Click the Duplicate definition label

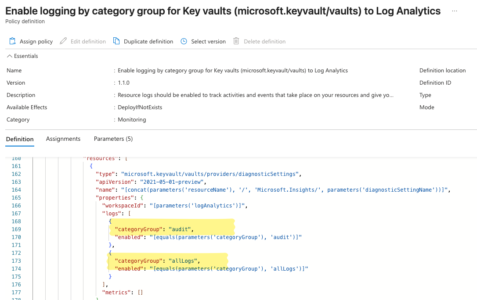pos(148,42)
